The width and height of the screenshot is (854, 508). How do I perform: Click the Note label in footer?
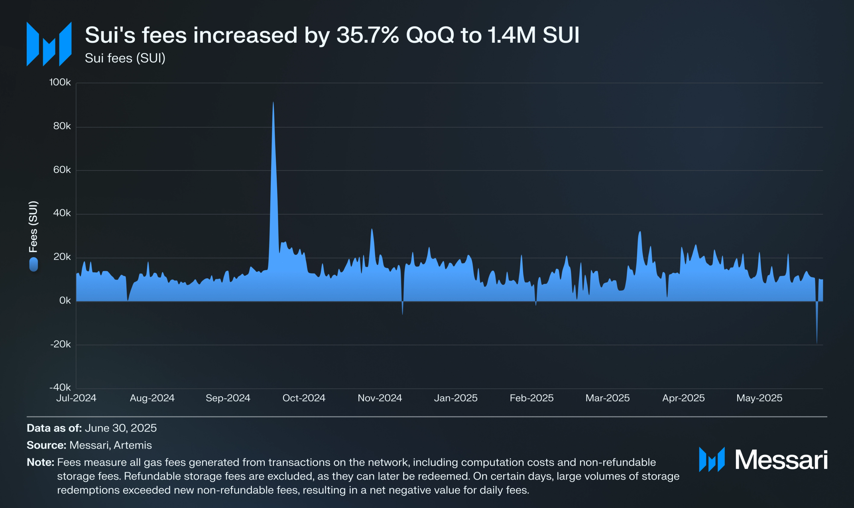pyautogui.click(x=40, y=463)
